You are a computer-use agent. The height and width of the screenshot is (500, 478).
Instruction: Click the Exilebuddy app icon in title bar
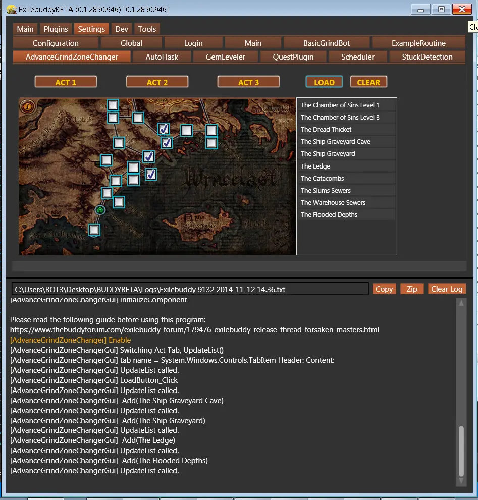(11, 10)
